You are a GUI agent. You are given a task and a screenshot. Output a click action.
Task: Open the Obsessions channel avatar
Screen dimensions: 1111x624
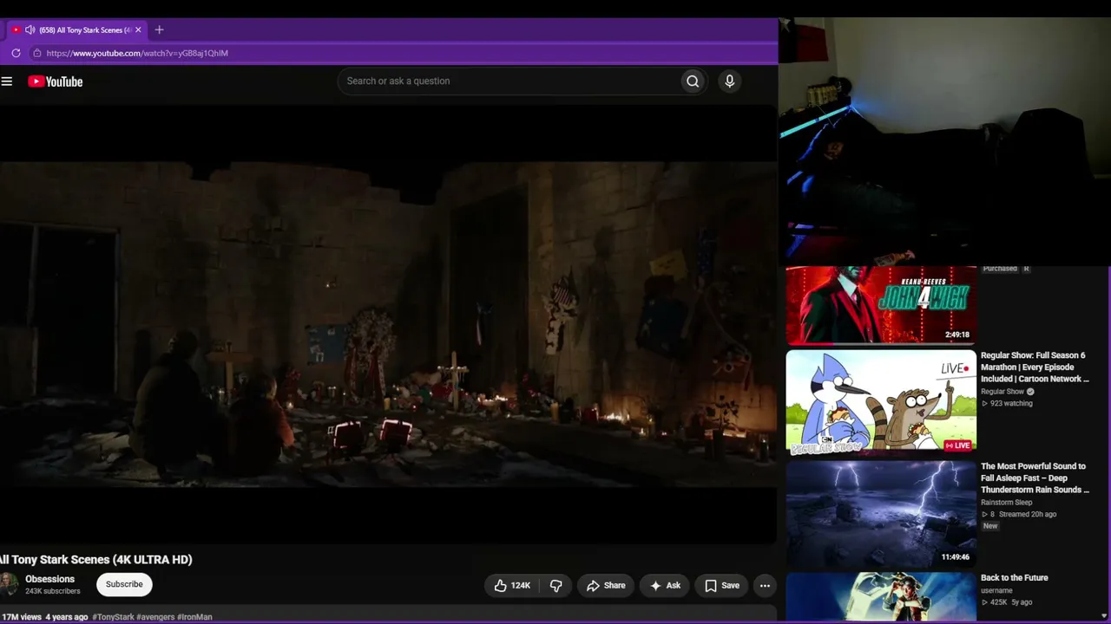[x=8, y=584]
